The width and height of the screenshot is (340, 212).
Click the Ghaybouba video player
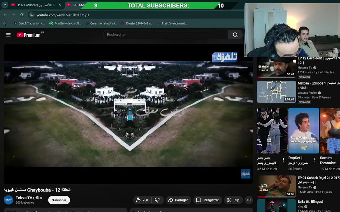[x=128, y=114]
